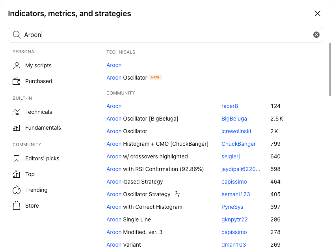Select Aroon with Correct Histogram script
The image size is (331, 249).
144,207
